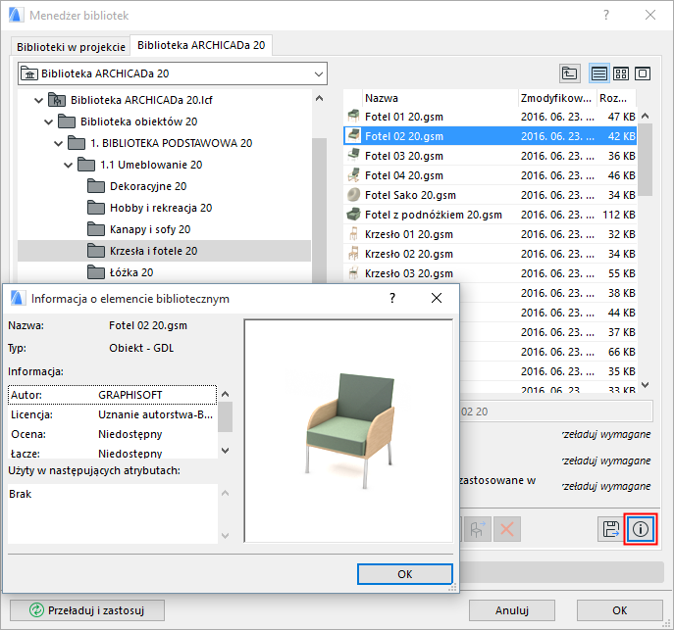674x630 pixels.
Task: Collapse the Biblioteka obiektów 20 node
Action: 49,121
